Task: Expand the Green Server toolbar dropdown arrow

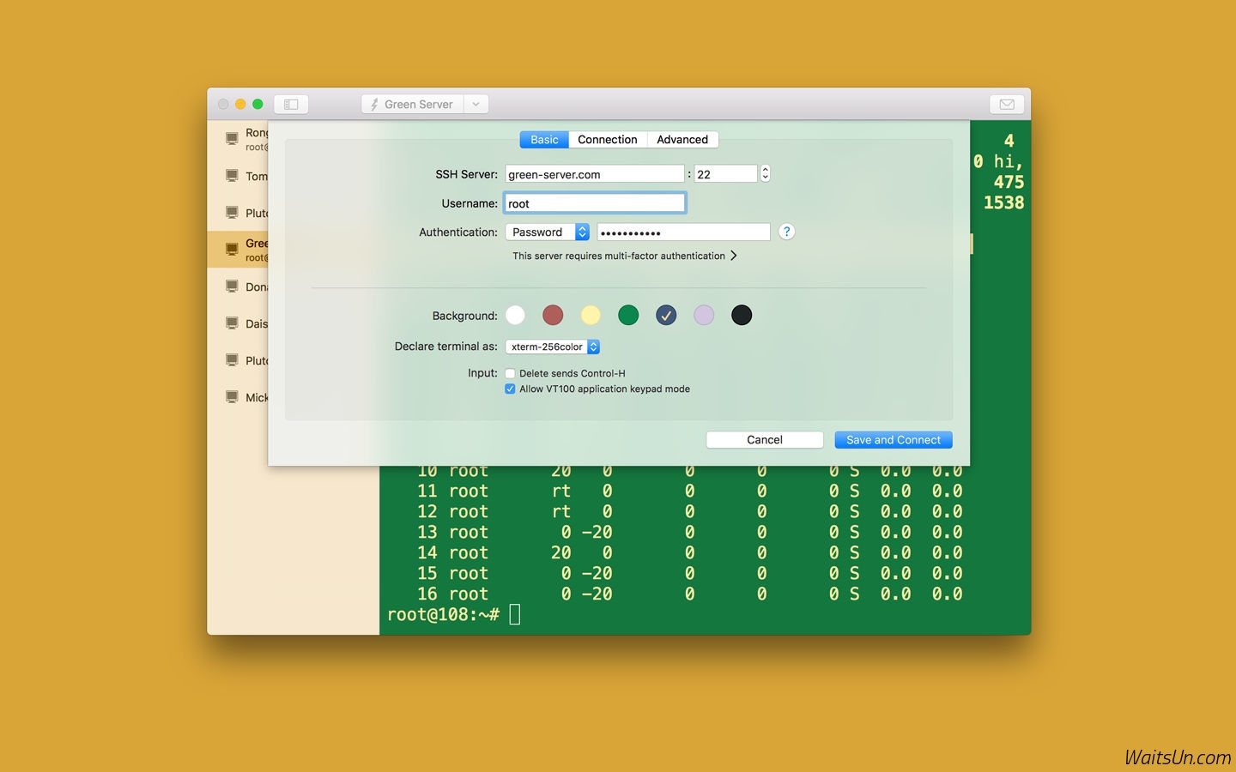Action: pyautogui.click(x=476, y=105)
